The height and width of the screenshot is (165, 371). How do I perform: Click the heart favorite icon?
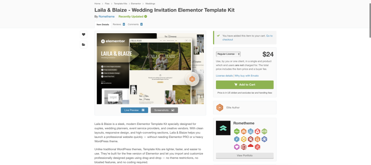tap(84, 34)
